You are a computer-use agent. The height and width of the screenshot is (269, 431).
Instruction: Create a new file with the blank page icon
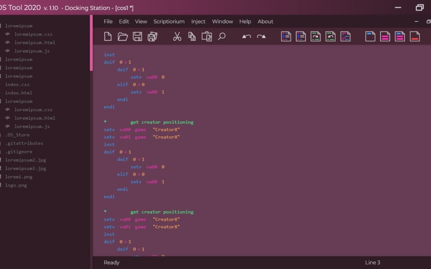[x=108, y=36]
